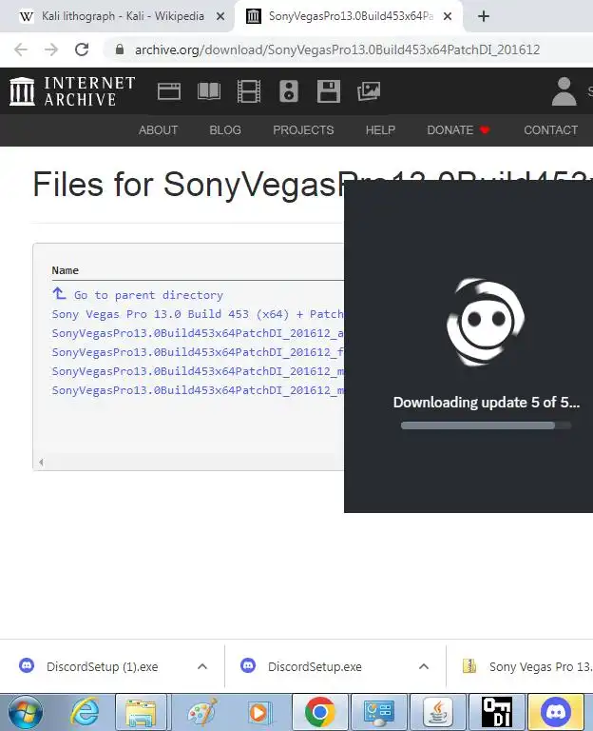Open the Java taskbar icon
Viewport: 593px width, 731px height.
[438, 713]
